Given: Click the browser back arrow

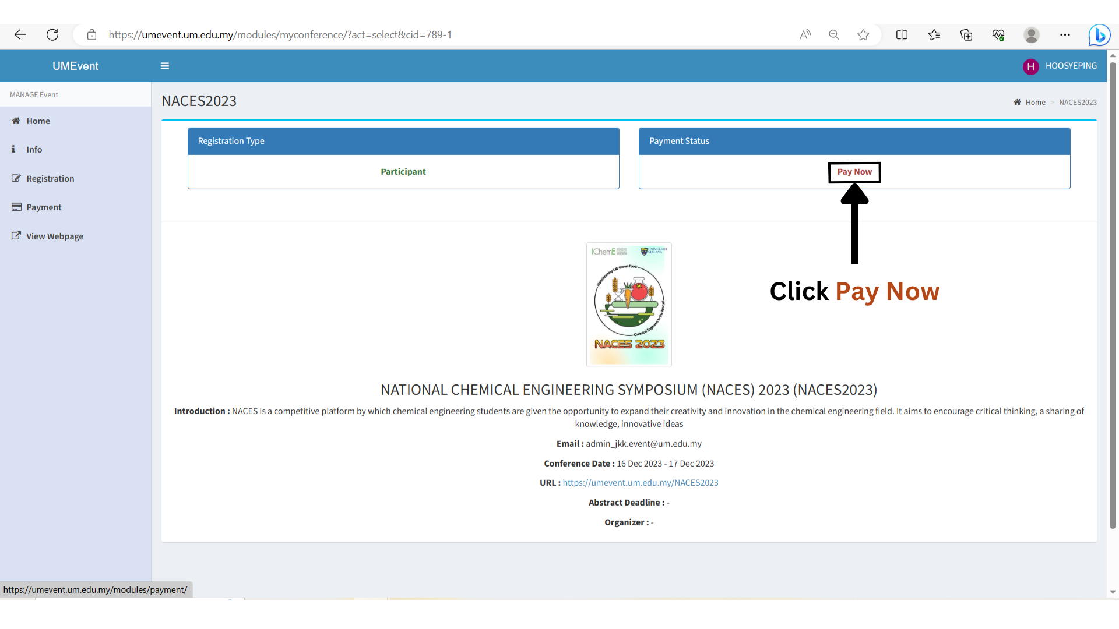Looking at the screenshot, I should tap(20, 35).
